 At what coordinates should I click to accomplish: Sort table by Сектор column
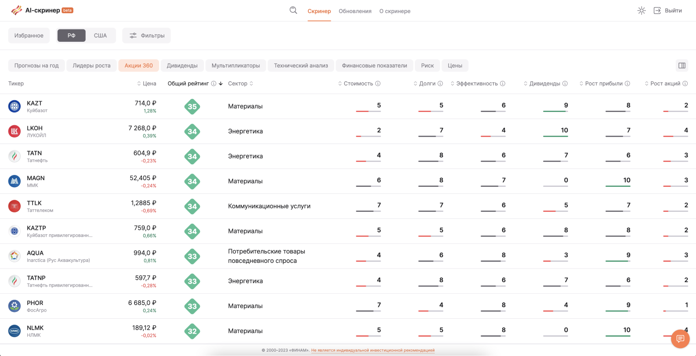click(x=240, y=84)
